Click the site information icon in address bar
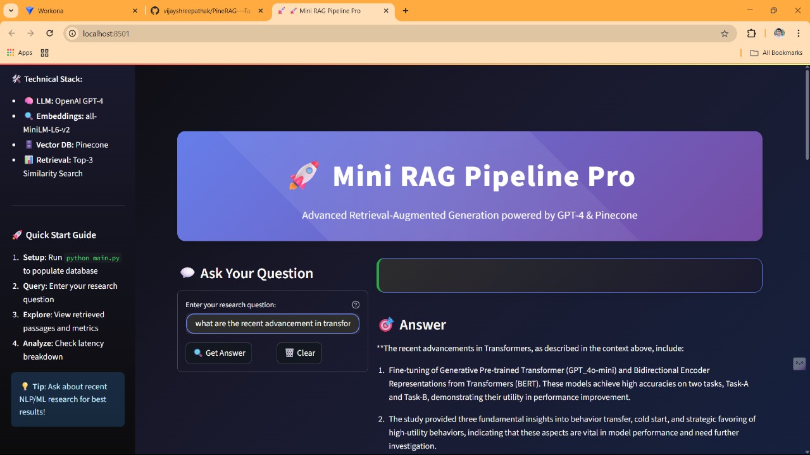 (73, 33)
